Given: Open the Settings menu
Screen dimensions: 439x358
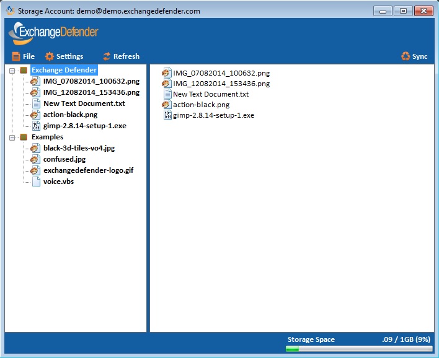Looking at the screenshot, I should [64, 56].
